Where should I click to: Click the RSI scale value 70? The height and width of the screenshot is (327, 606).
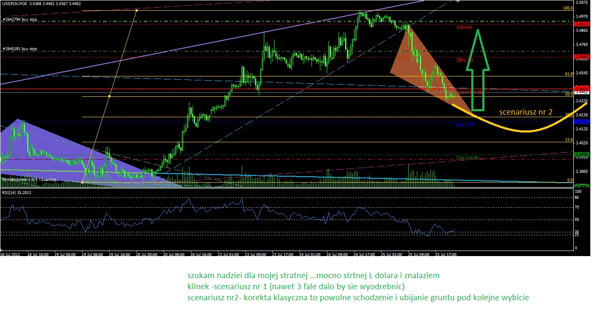578,207
